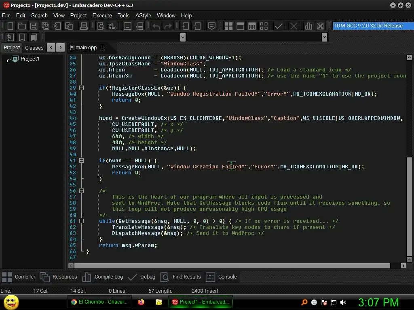Close all files via toolbar icon
The height and width of the screenshot is (310, 414).
click(x=69, y=26)
